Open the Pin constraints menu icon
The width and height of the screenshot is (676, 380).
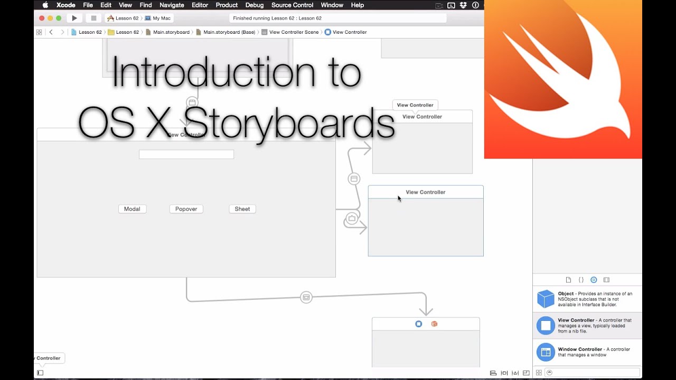(504, 373)
